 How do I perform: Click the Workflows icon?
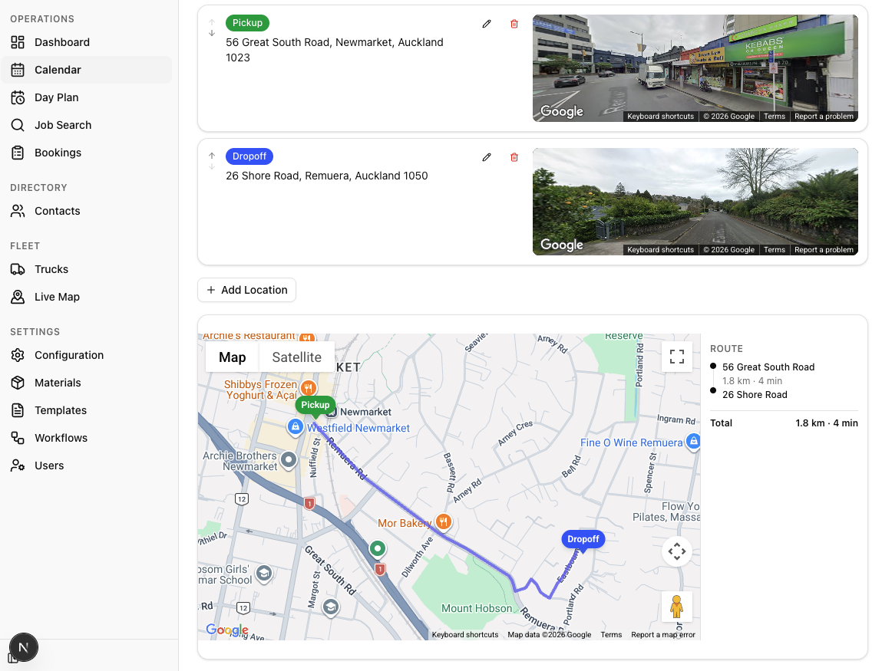pyautogui.click(x=18, y=438)
